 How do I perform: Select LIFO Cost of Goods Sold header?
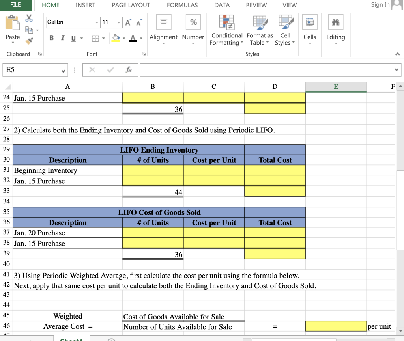[x=129, y=212]
